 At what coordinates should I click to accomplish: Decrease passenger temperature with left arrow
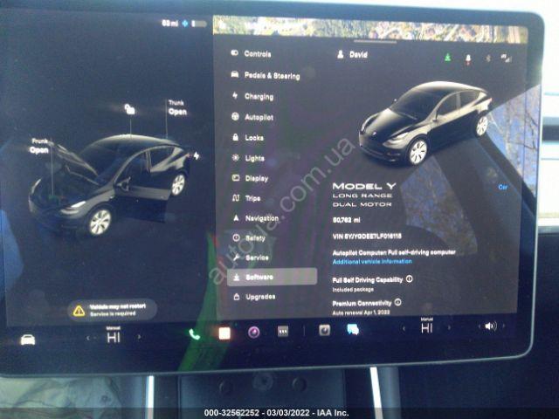pos(404,328)
